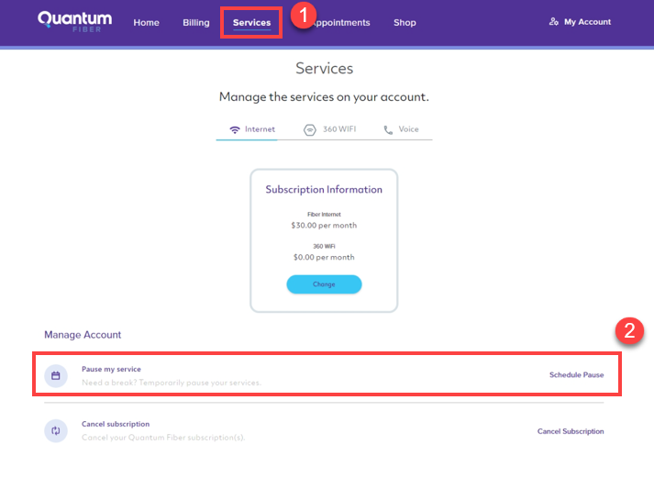Image resolution: width=654 pixels, height=478 pixels.
Task: Click the Cancel Subscription link on right
Action: coord(571,431)
